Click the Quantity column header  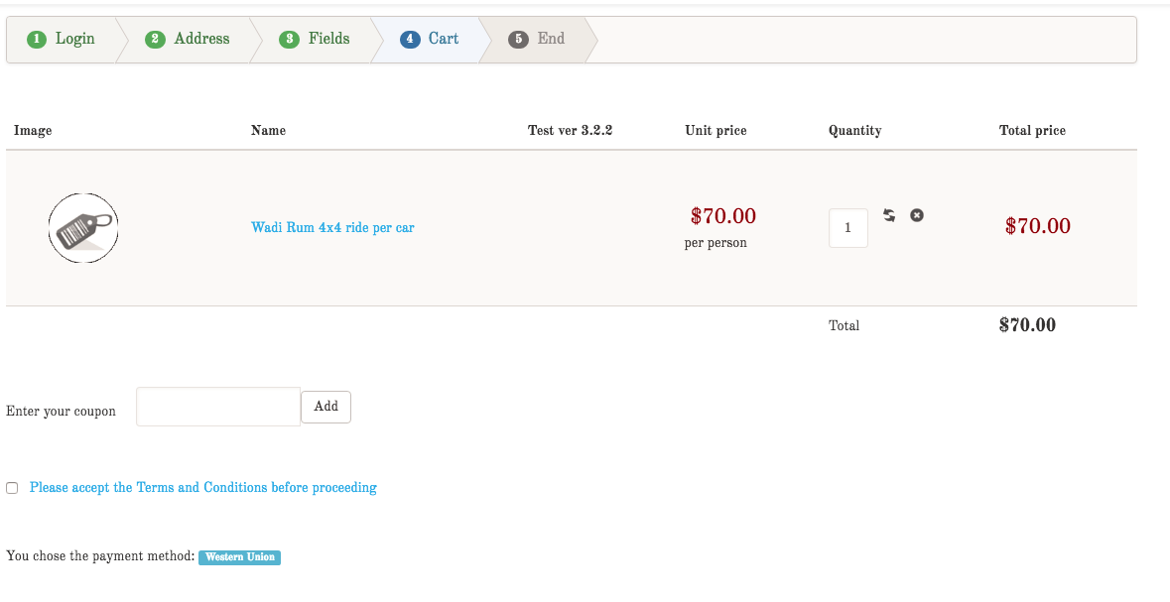pos(854,131)
